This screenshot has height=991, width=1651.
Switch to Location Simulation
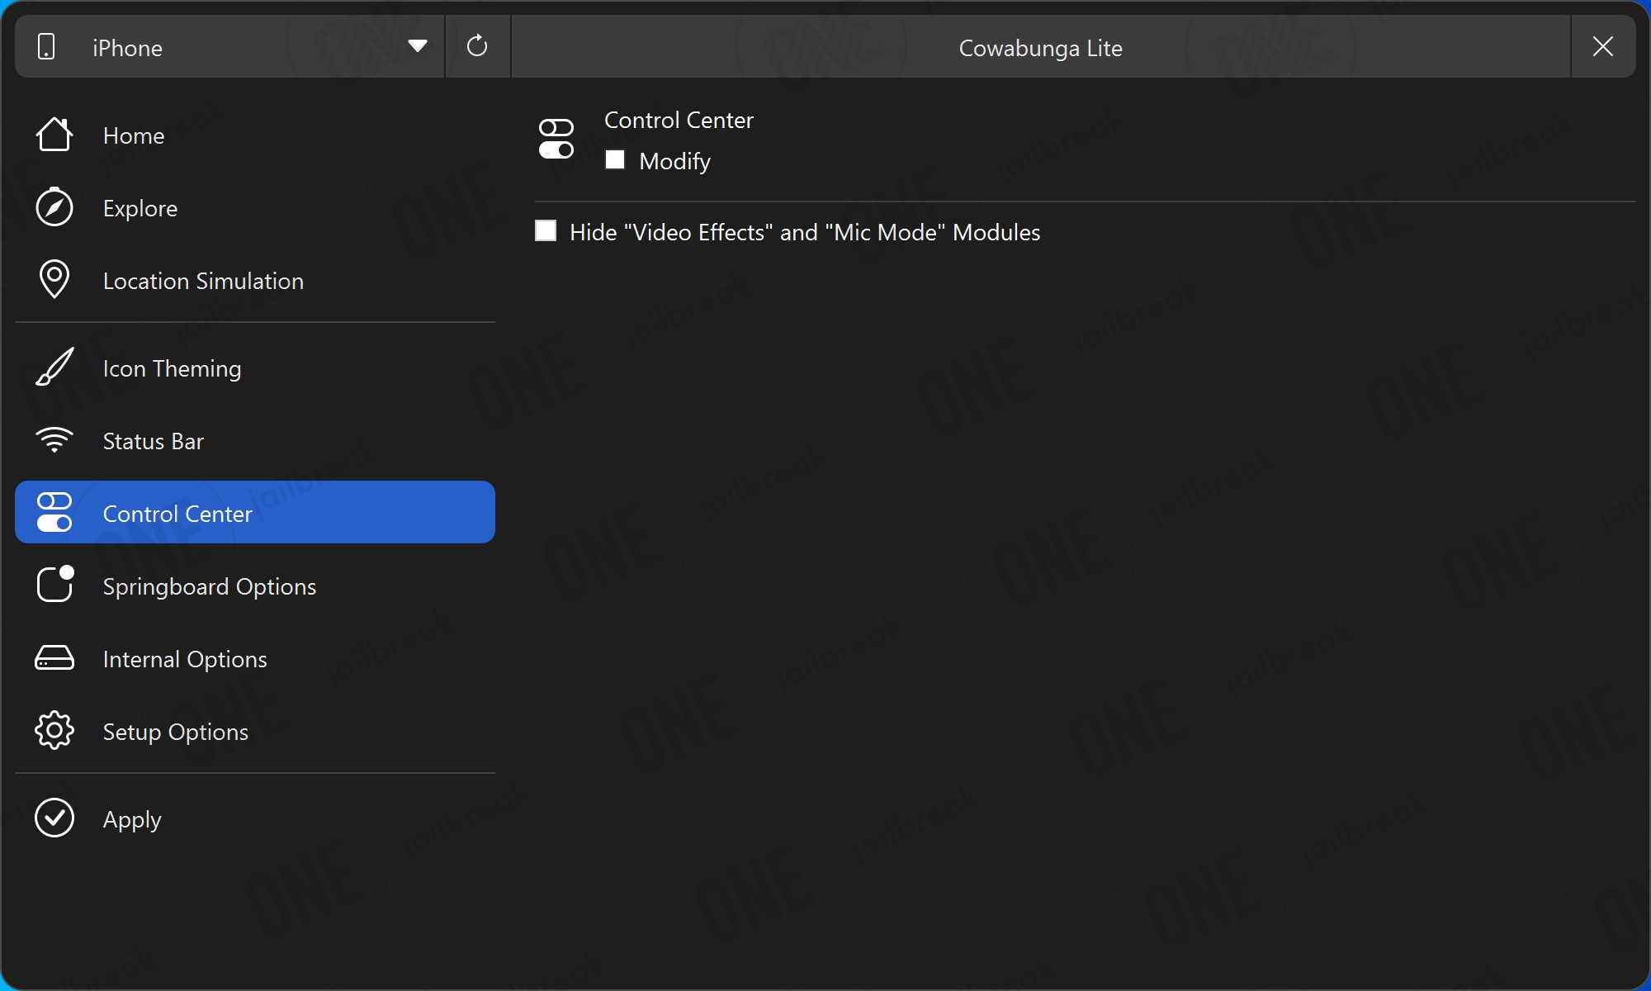[x=255, y=280]
